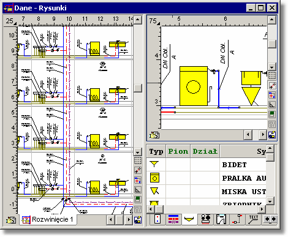The image size is (288, 237).
Task: Click the Dział column header
Action: (205, 151)
